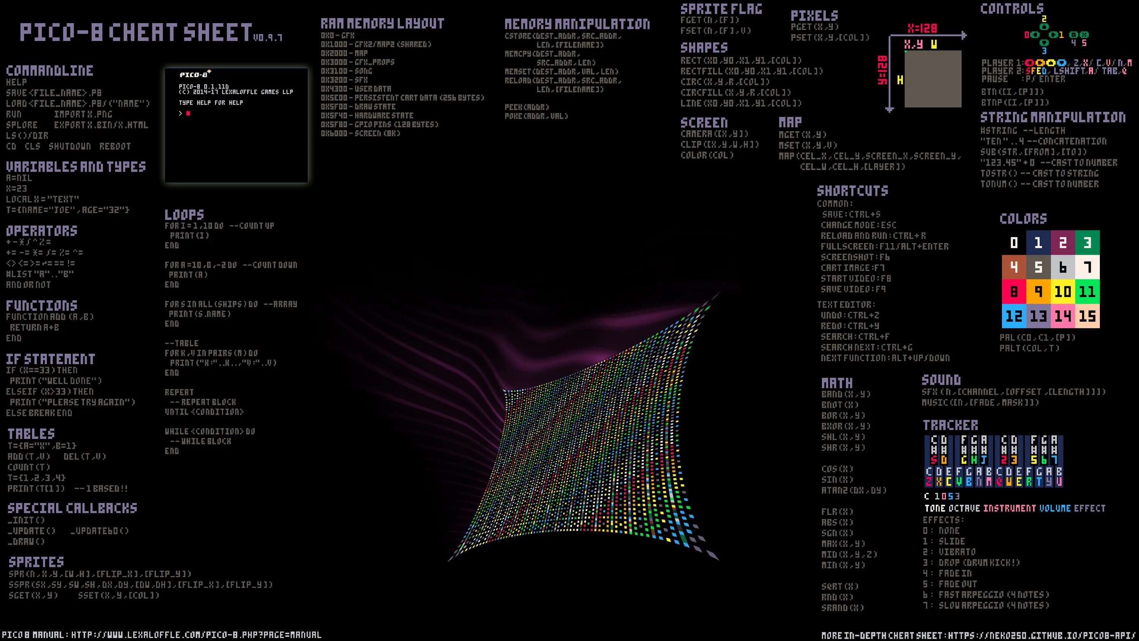Click Player 1's red left arrow icon
Image resolution: width=1139 pixels, height=641 pixels.
(x=1030, y=63)
